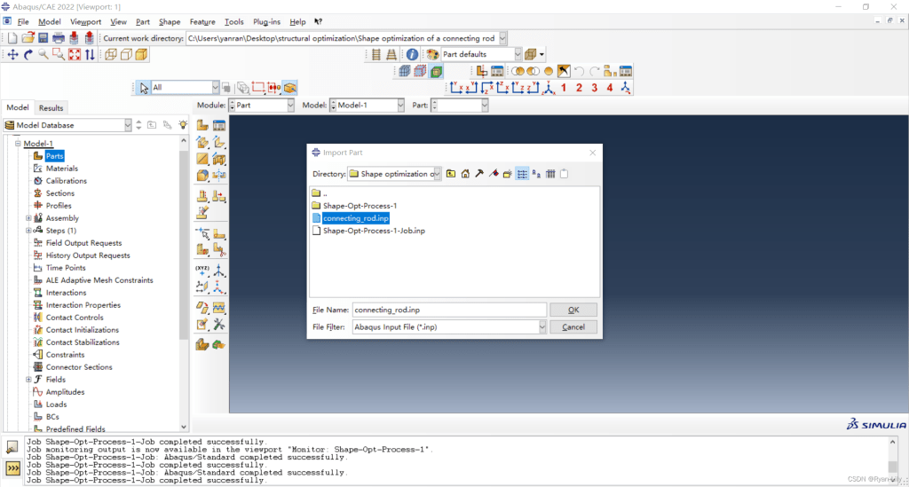Select the Box Zoom View tool
This screenshot has height=487, width=909.
click(59, 54)
